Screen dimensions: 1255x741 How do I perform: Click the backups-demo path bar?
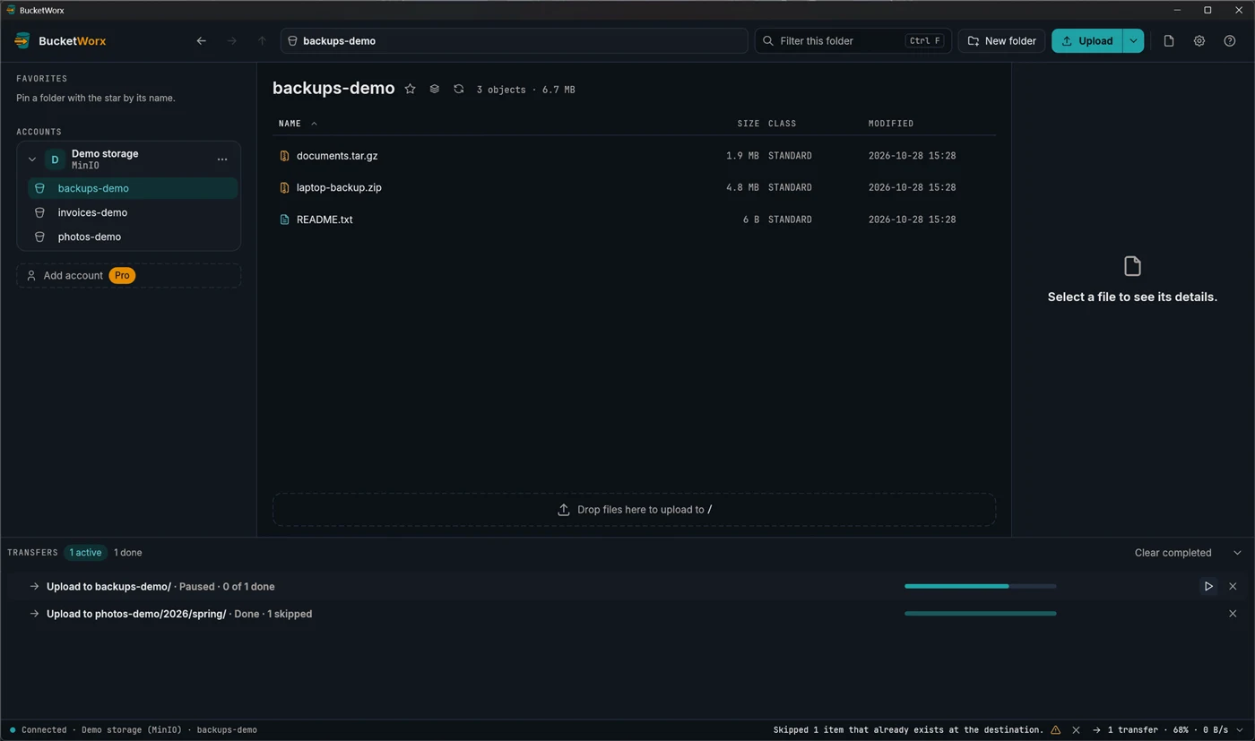(514, 41)
